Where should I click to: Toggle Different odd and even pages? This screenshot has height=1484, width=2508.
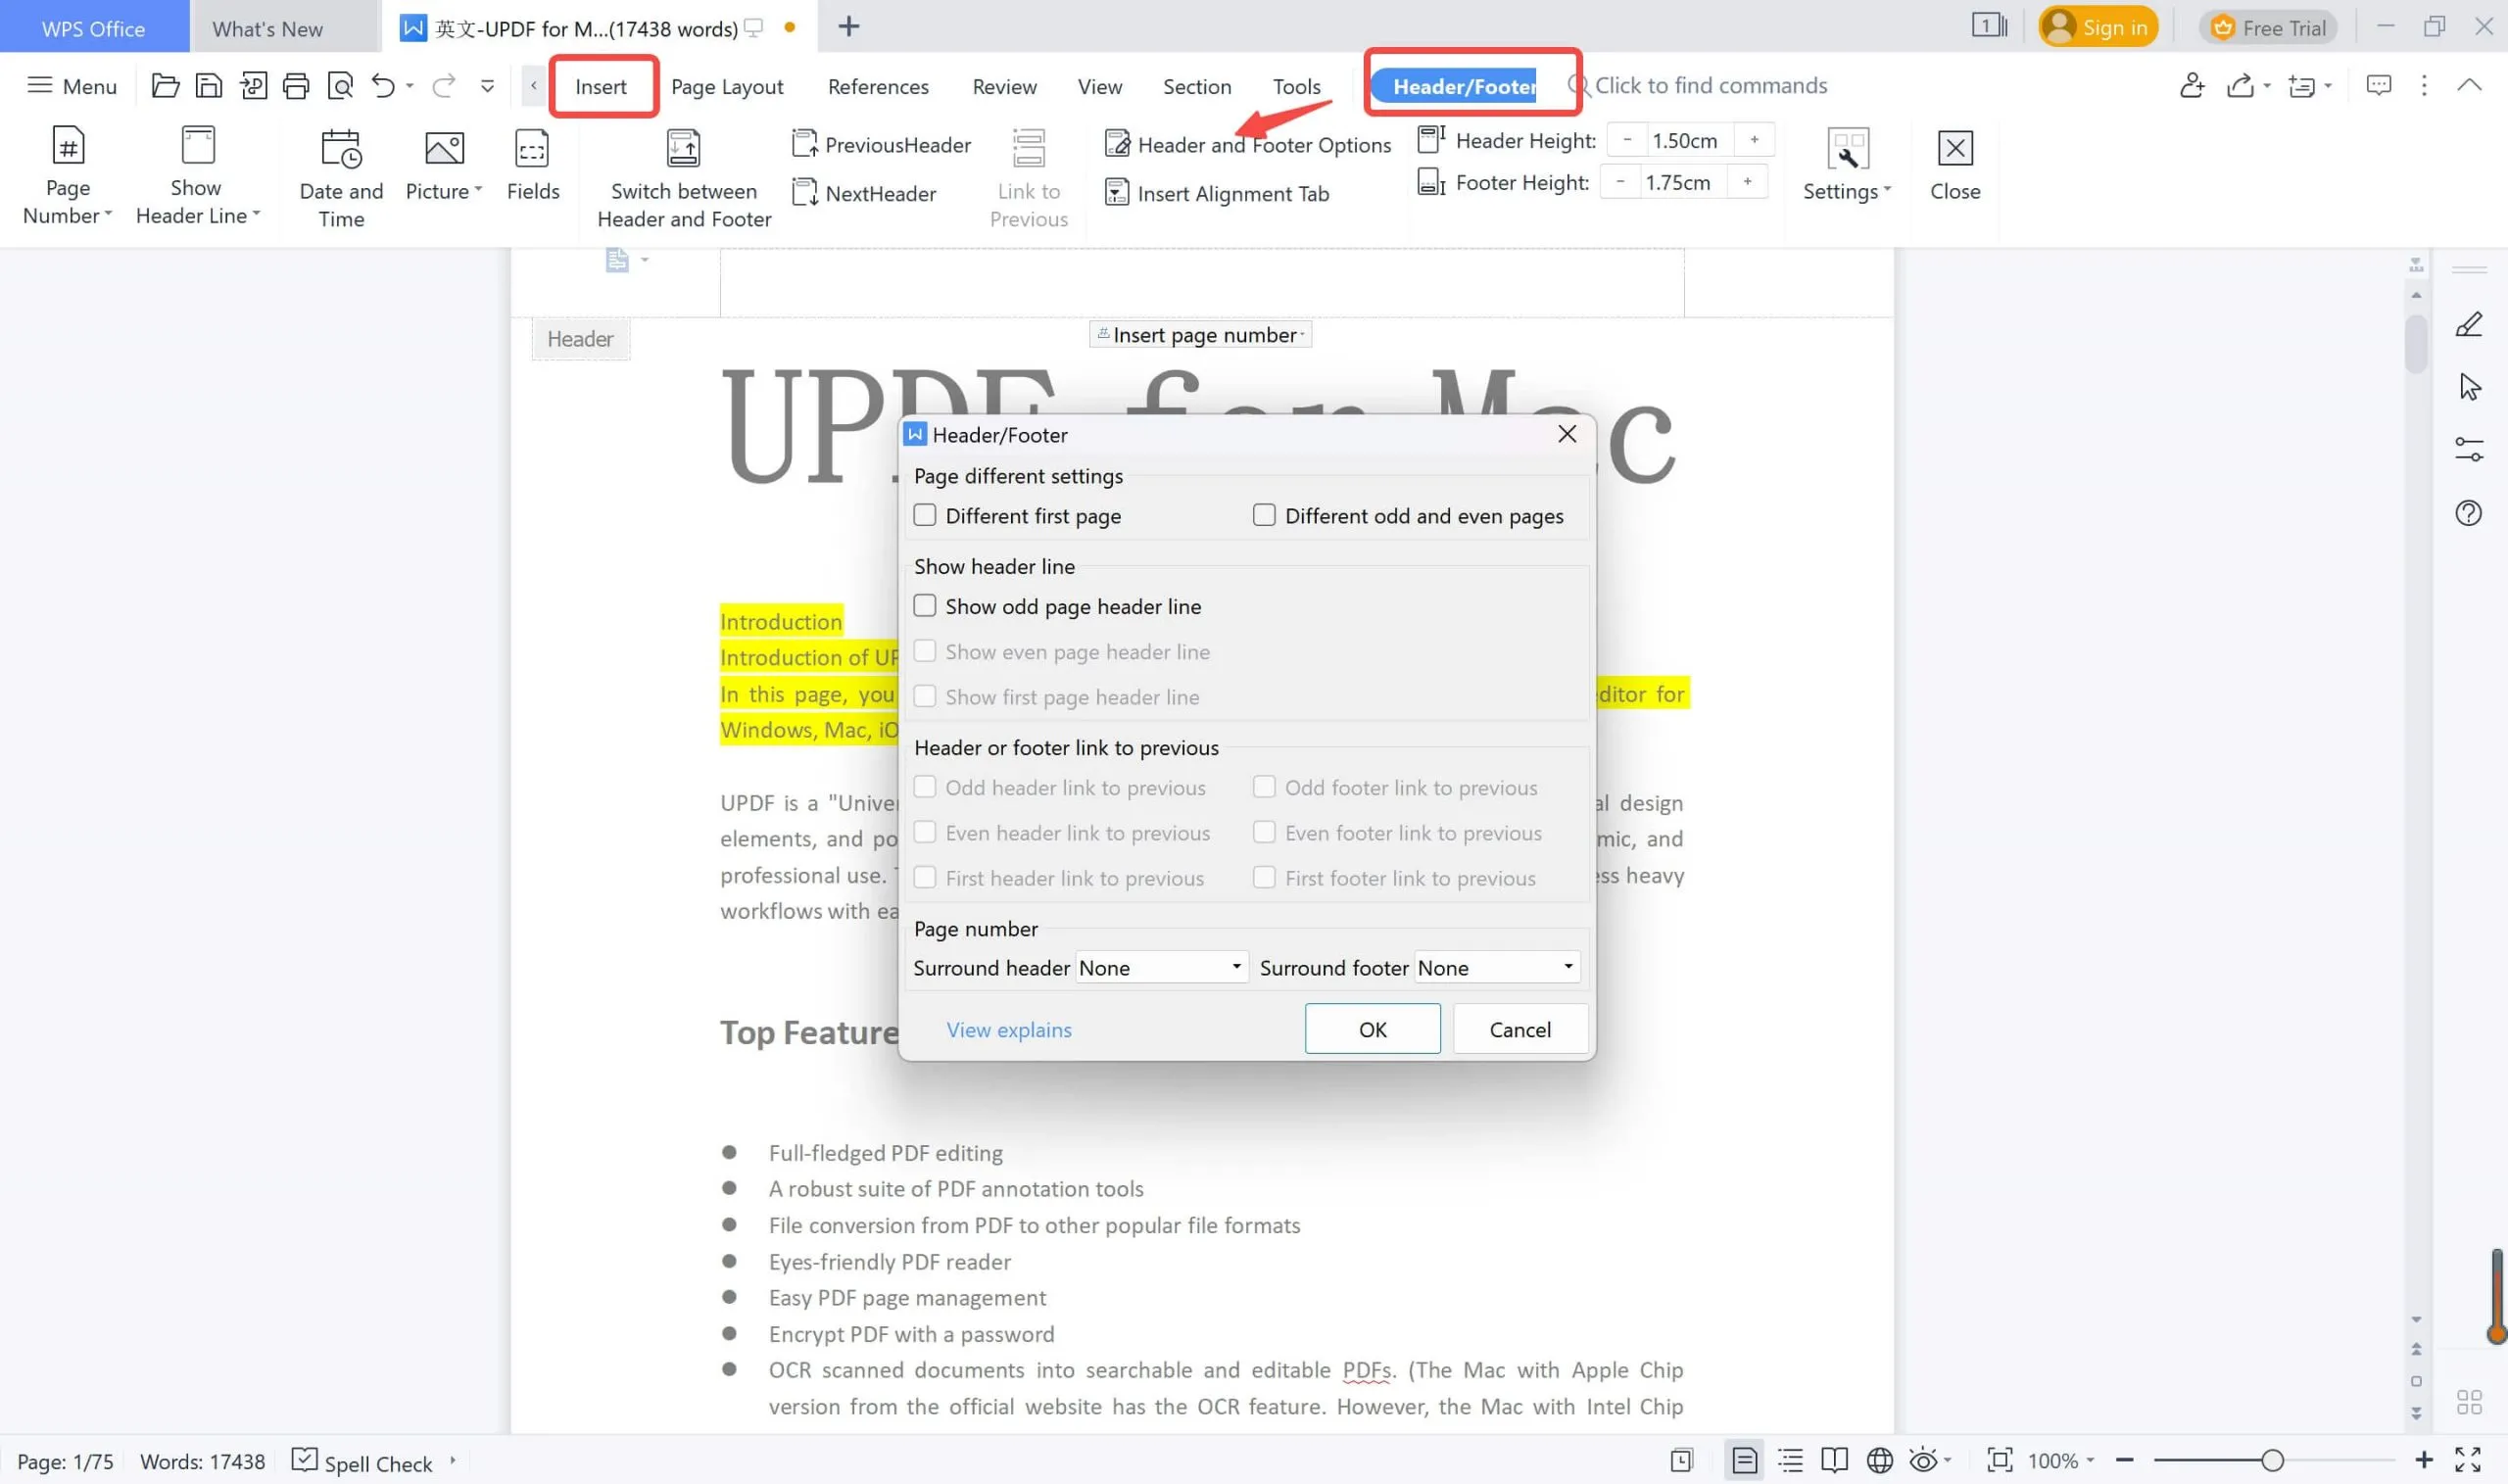(1263, 514)
